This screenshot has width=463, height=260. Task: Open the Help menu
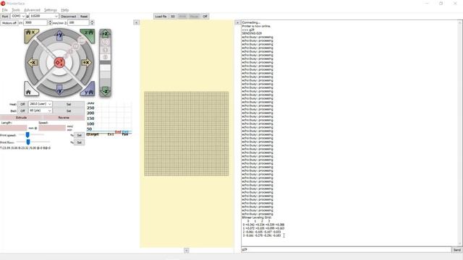tap(65, 10)
